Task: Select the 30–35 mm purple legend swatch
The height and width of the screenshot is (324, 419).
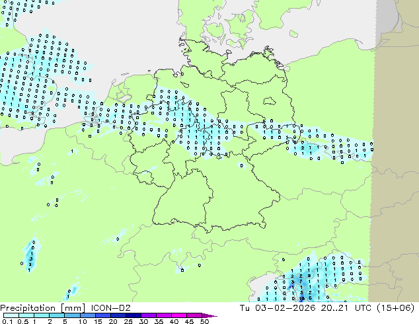Action: pos(148,315)
